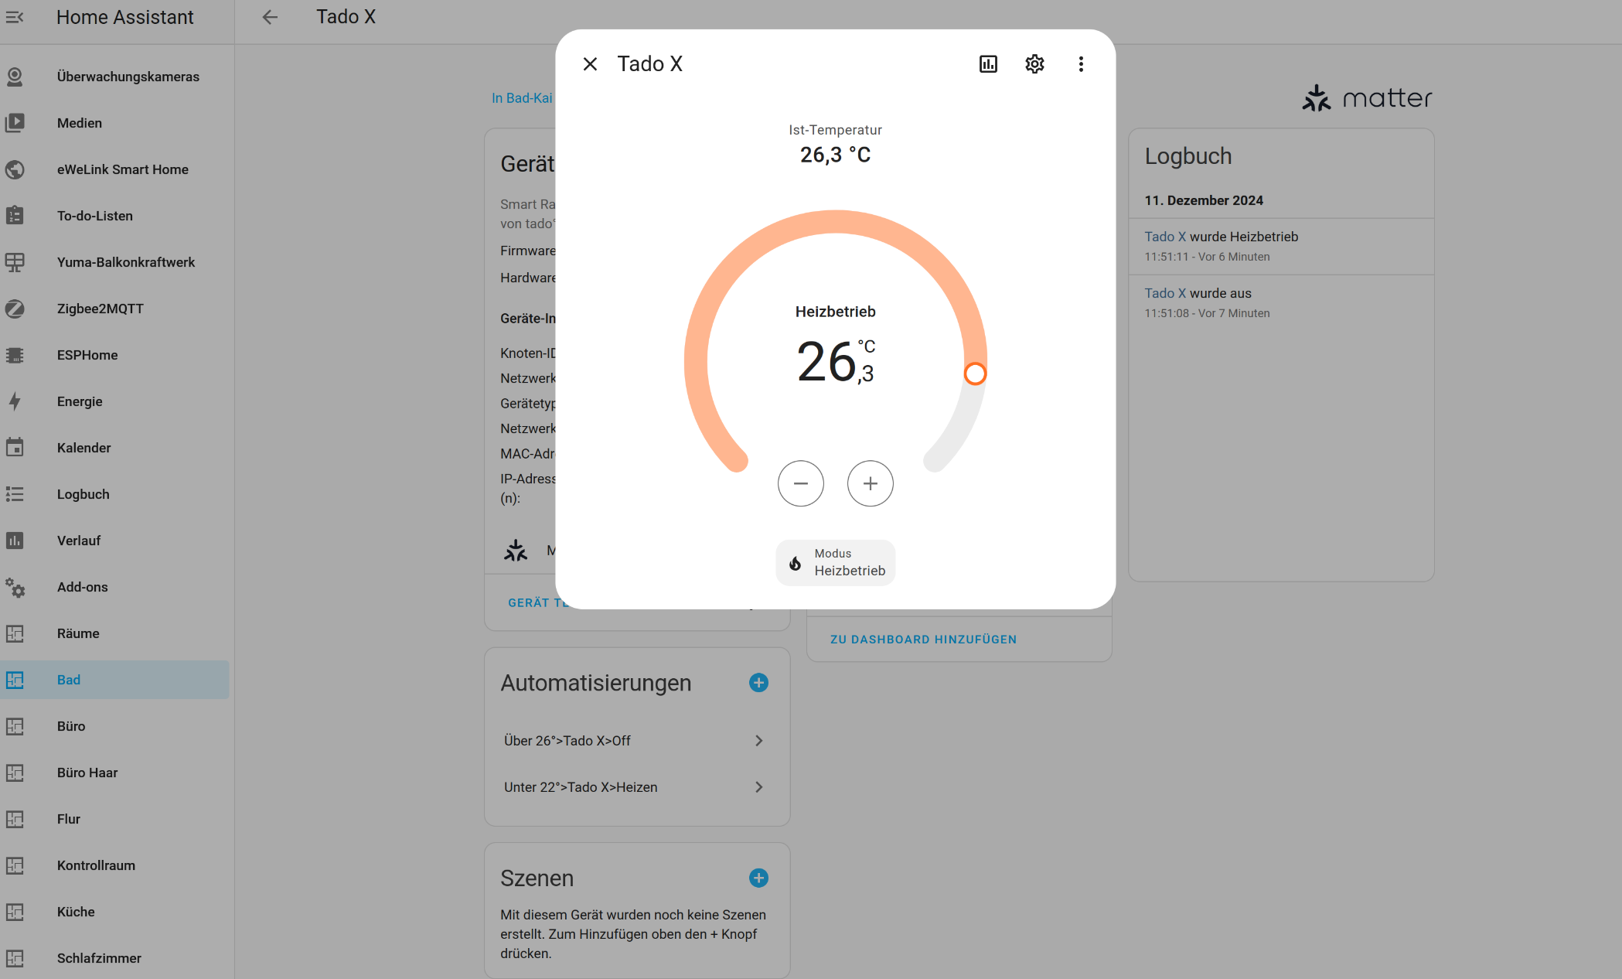1622x979 pixels.
Task: Open the three-dot overflow menu in dialog
Action: (1081, 64)
